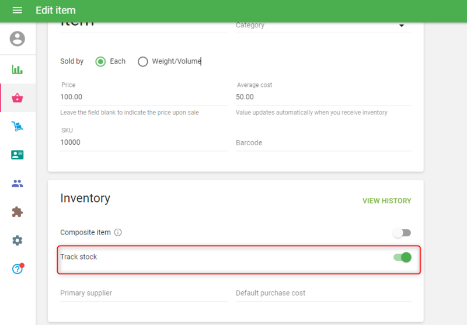Image resolution: width=467 pixels, height=325 pixels.
Task: Click the Price input field
Action: (x=143, y=97)
